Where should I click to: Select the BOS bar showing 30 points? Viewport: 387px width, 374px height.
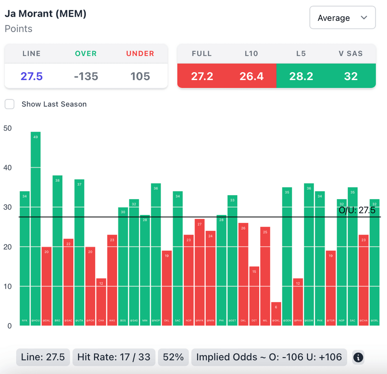pyautogui.click(x=123, y=266)
